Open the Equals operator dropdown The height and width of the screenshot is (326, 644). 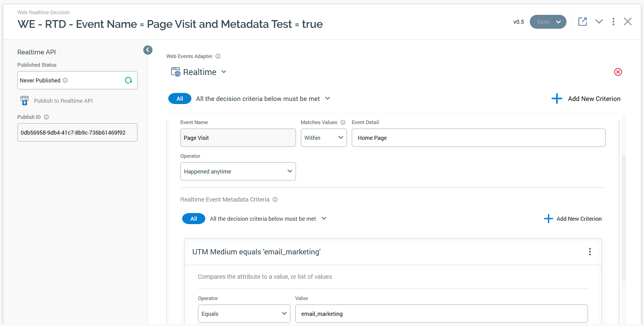244,314
